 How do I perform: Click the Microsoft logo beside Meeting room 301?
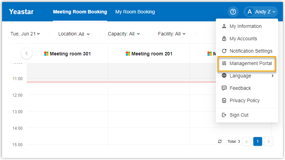pyautogui.click(x=46, y=54)
